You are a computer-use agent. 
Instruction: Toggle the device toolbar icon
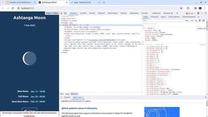tap(65, 13)
